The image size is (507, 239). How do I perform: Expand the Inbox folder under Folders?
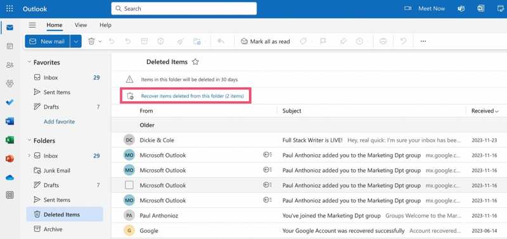(29, 156)
